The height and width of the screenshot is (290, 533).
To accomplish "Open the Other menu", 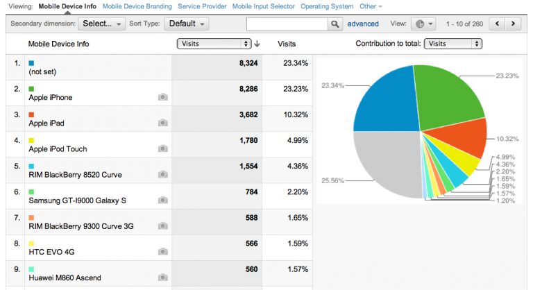I will (371, 6).
